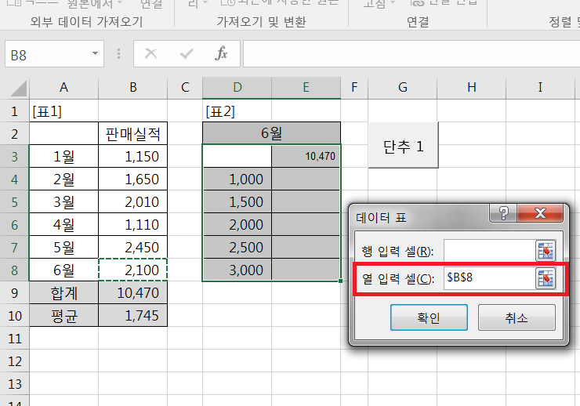
Task: Select the cell containing 합계
Action: 63,293
